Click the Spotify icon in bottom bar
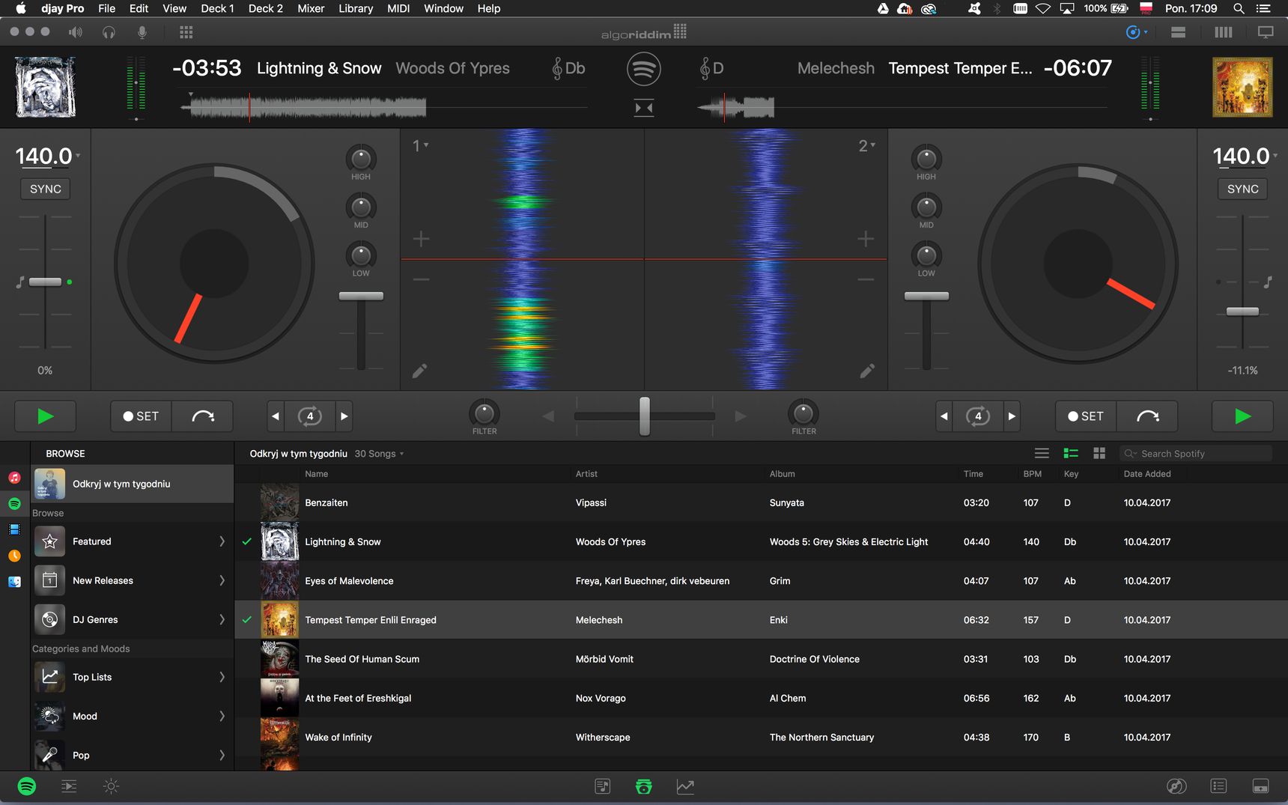 point(27,786)
